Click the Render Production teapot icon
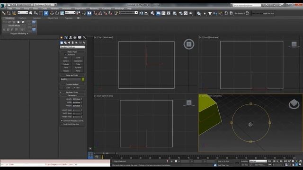 pos(191,13)
